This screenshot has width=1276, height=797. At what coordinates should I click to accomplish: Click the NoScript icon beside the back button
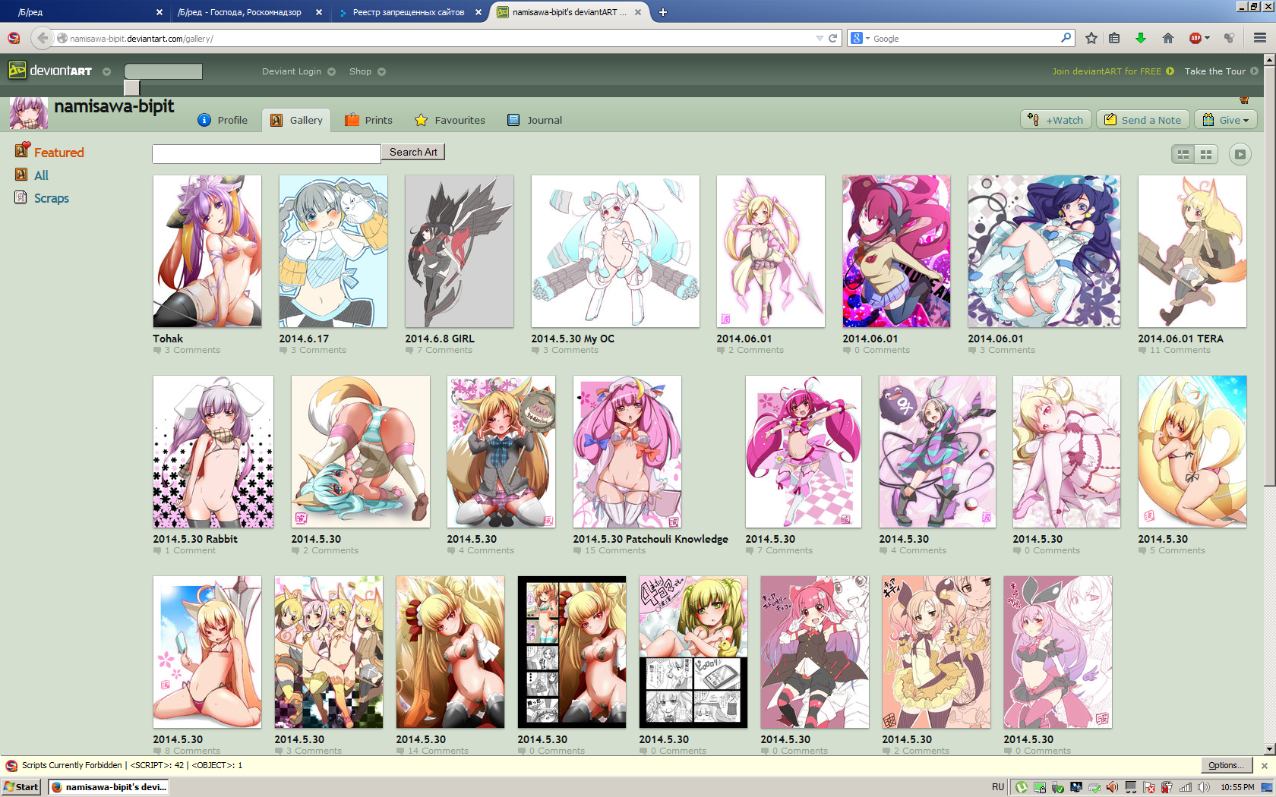tap(14, 38)
